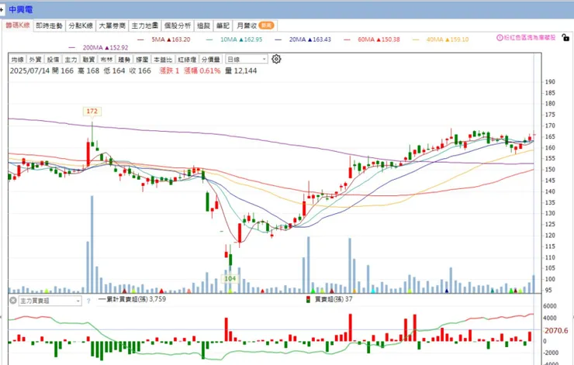The height and width of the screenshot is (365, 574).
Task: Open the 月營收 tab
Action: click(255, 26)
